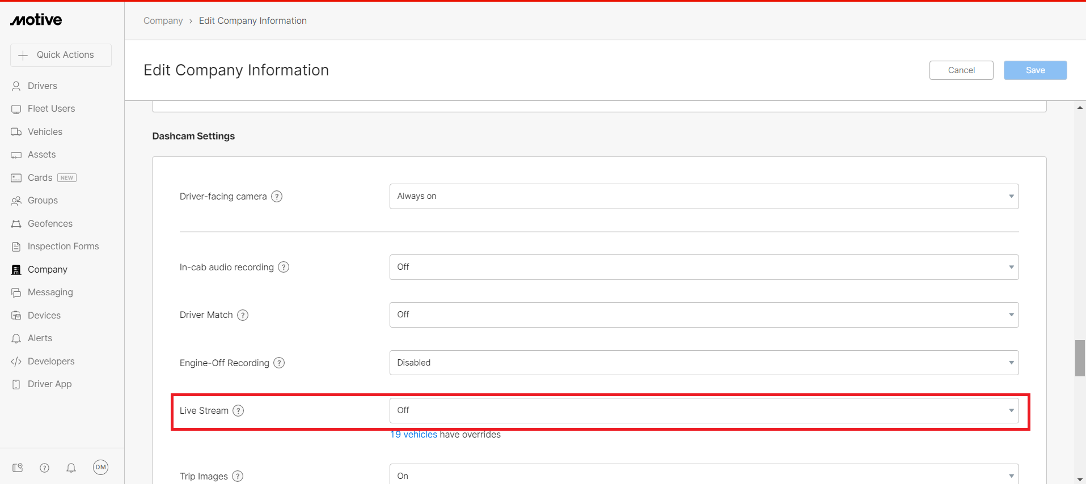Open the In-cab audio recording dropdown
The image size is (1086, 484).
tap(704, 267)
